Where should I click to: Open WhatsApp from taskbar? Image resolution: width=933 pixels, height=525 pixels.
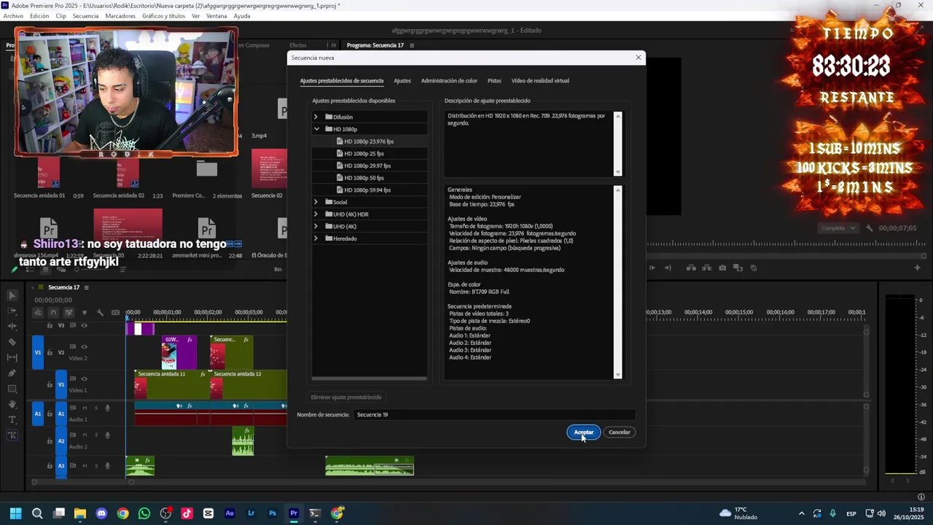click(x=144, y=513)
